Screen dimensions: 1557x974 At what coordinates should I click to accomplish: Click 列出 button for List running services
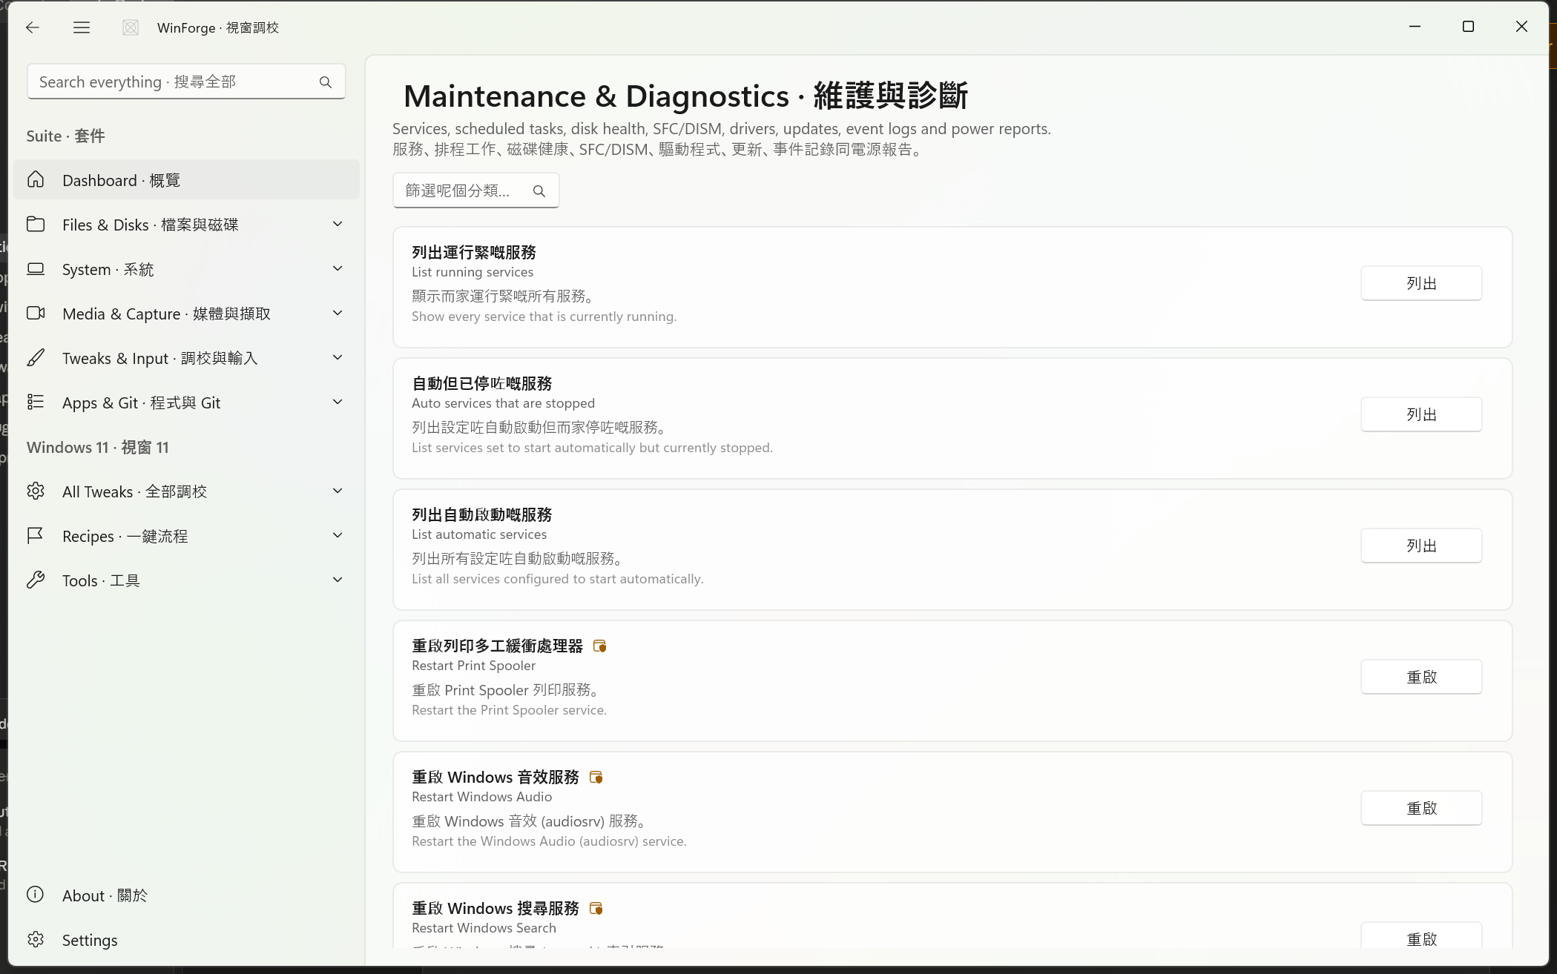point(1421,283)
